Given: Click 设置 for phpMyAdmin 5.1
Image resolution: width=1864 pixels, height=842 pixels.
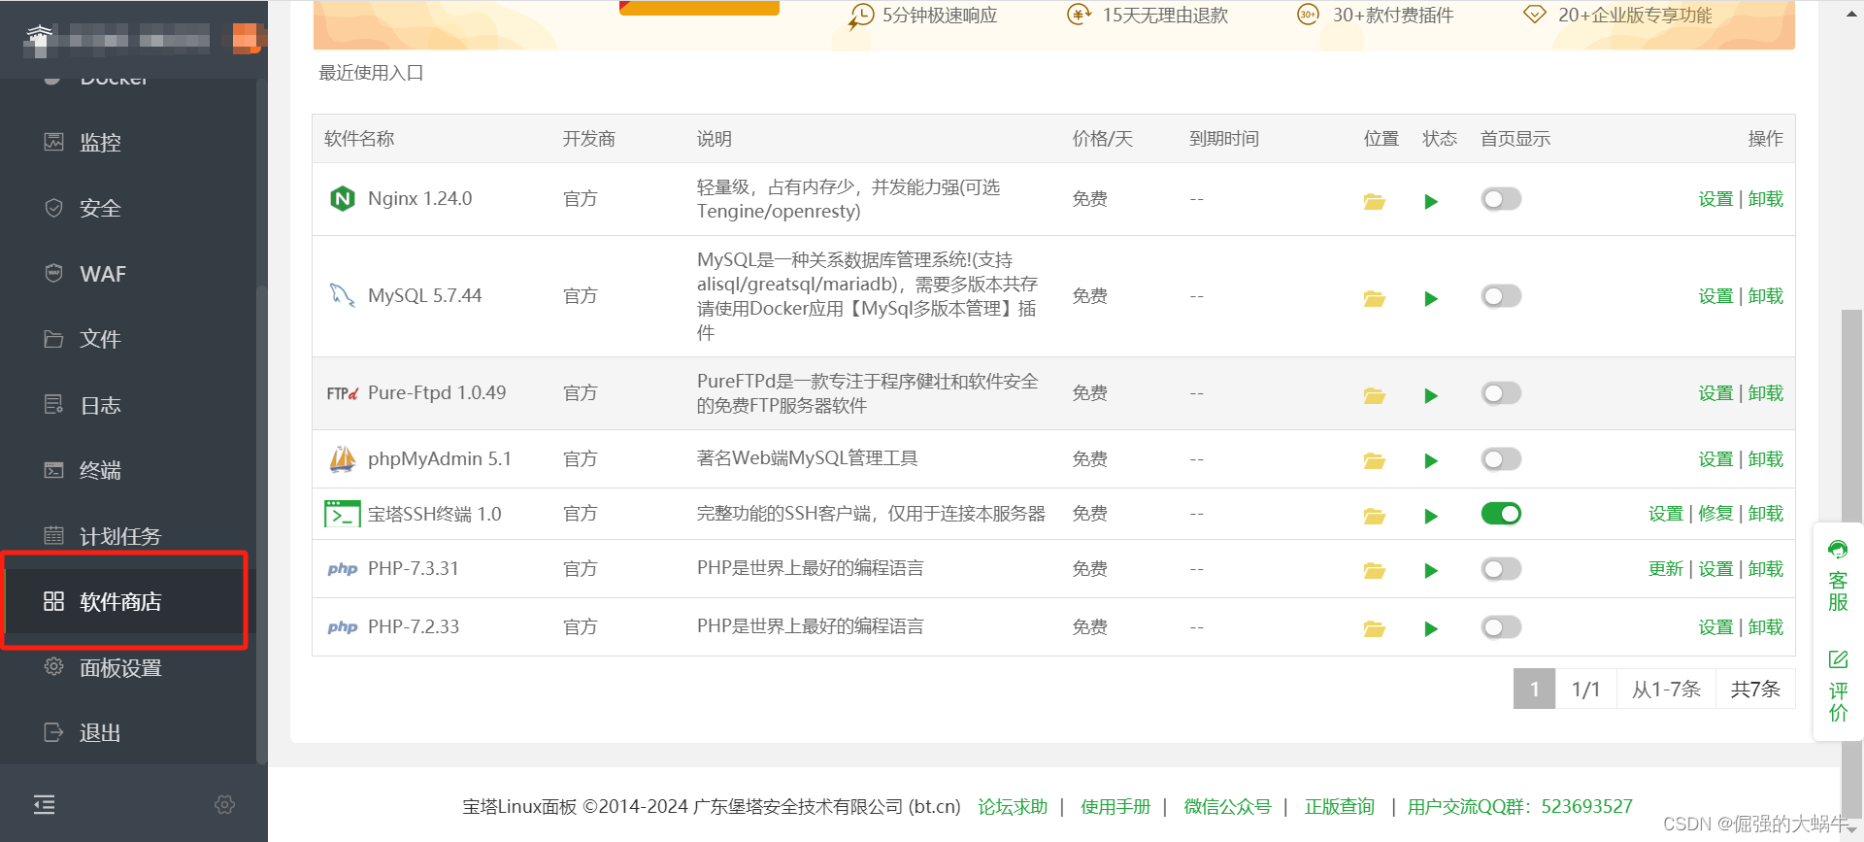Looking at the screenshot, I should [x=1715, y=458].
